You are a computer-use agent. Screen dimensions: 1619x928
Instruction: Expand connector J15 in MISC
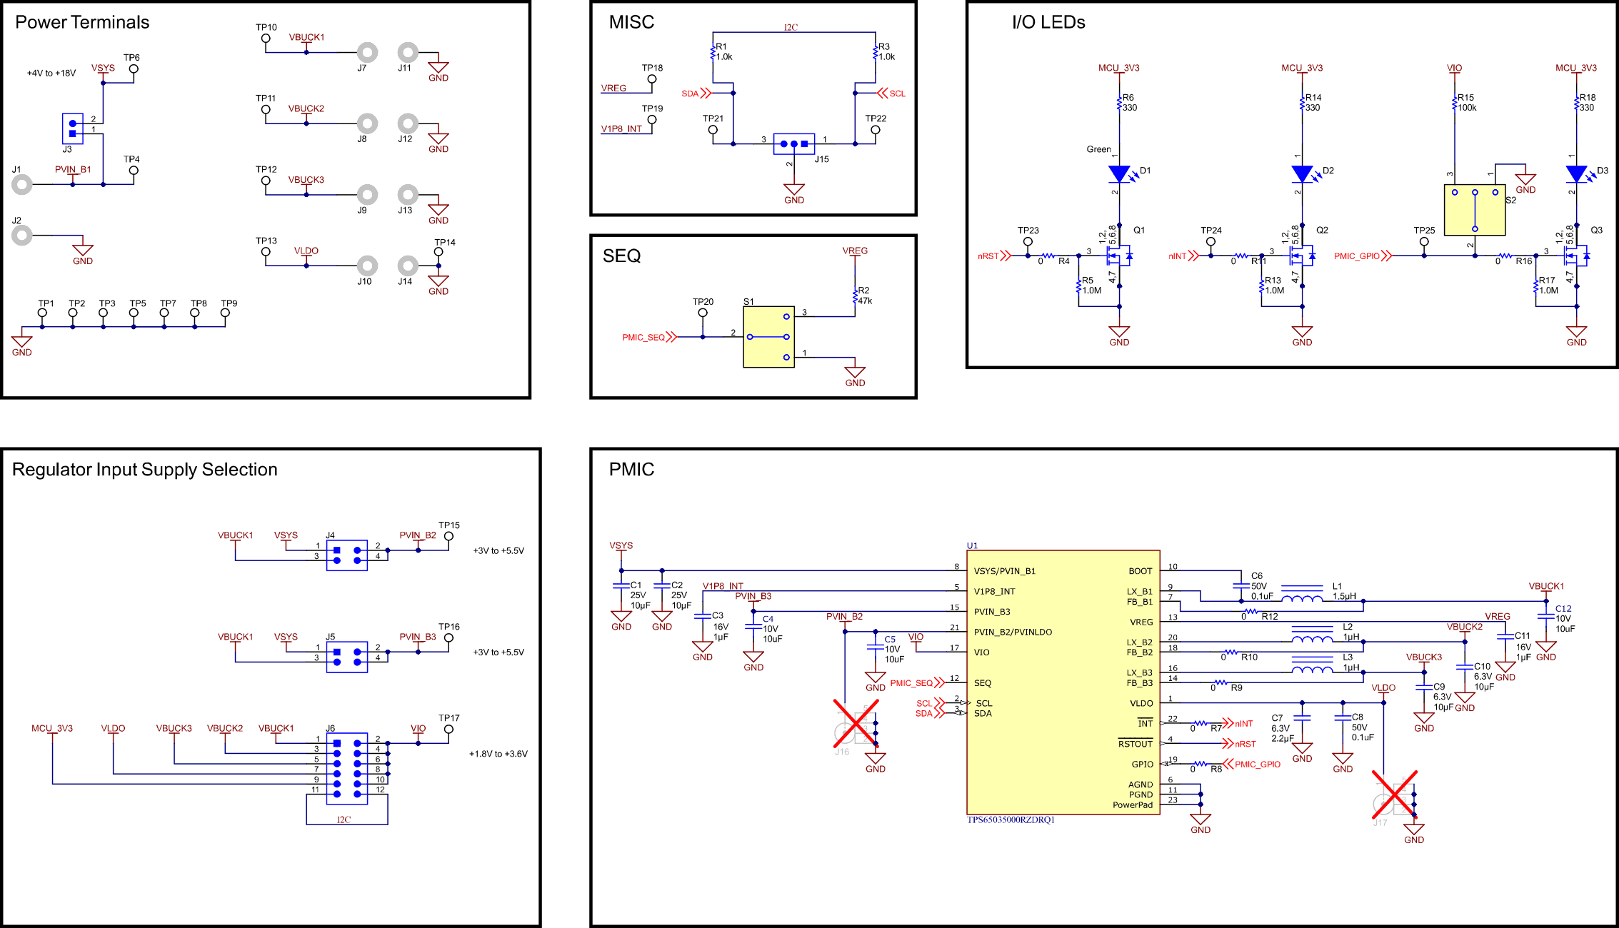coord(795,143)
